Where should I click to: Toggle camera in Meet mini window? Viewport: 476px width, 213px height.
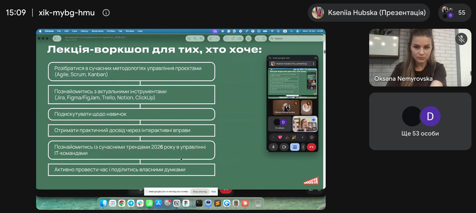284,147
